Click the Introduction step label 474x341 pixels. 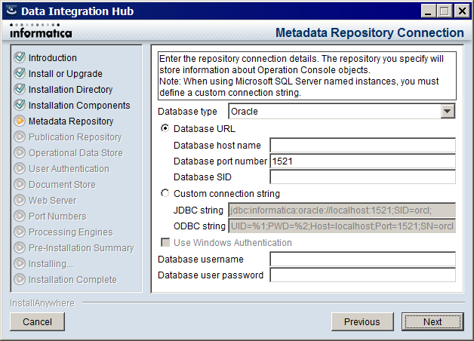pyautogui.click(x=53, y=57)
